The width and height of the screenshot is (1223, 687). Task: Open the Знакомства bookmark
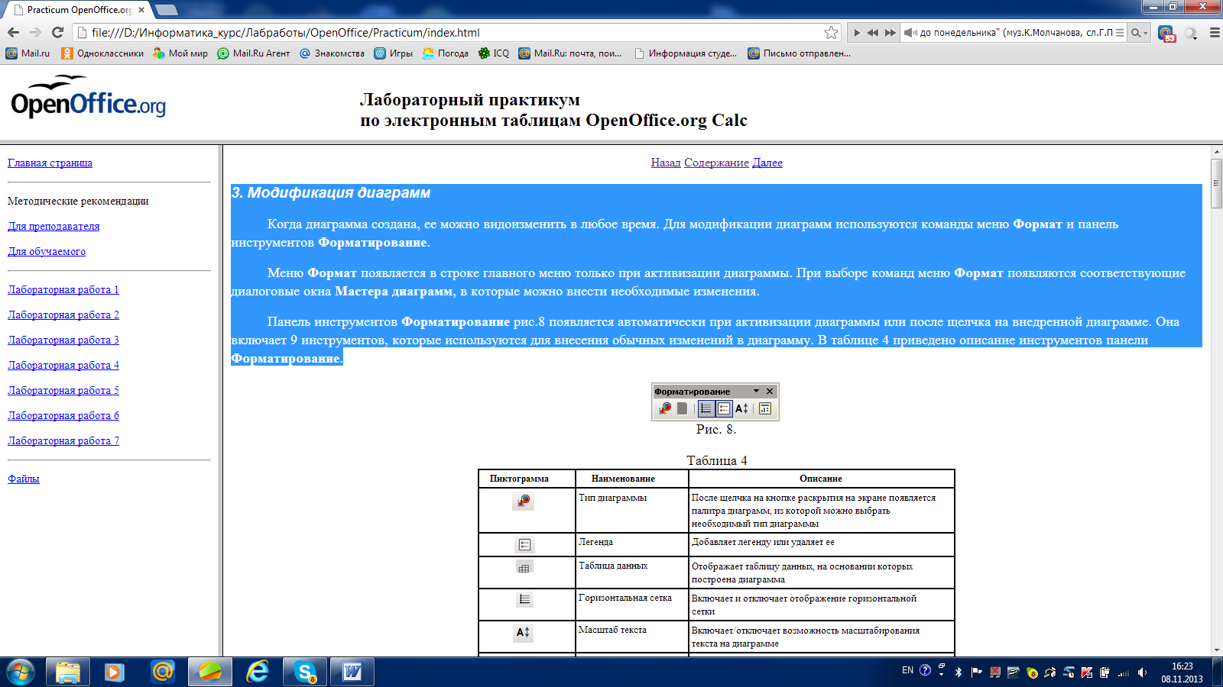pyautogui.click(x=332, y=53)
